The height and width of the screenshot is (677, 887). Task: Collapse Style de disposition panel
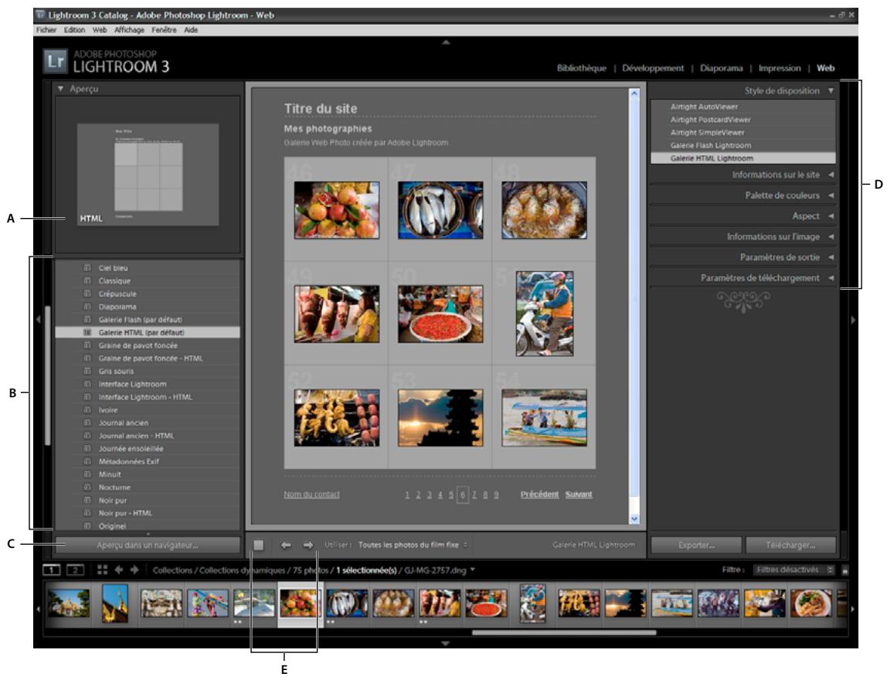(831, 90)
